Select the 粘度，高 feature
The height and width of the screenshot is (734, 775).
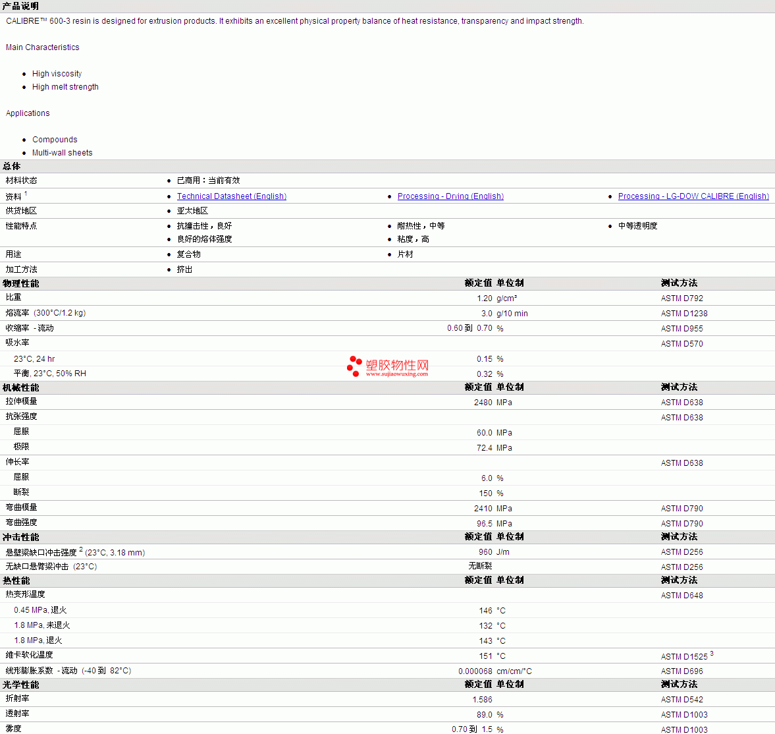coord(414,239)
